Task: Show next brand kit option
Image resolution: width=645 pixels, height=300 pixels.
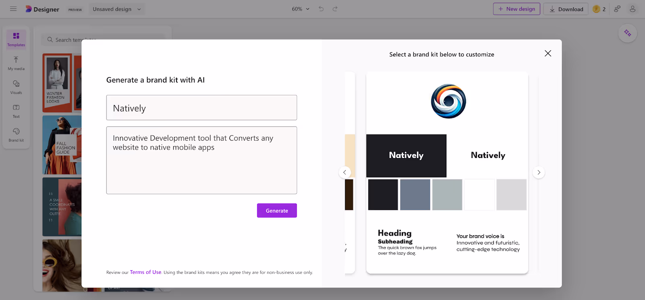Action: [539, 172]
